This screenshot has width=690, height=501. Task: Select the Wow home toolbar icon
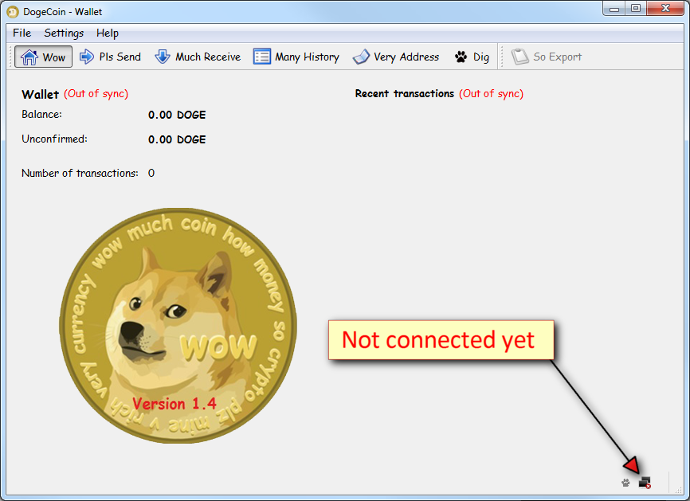32,57
